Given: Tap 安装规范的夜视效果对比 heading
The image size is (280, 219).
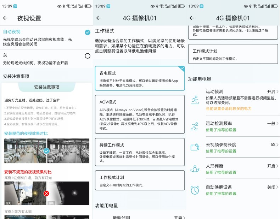Looking at the screenshot, I should pos(26,134).
